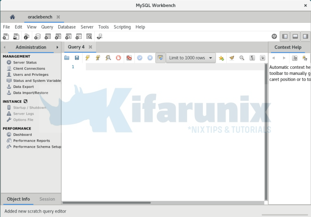Create a new view icon
Screen dimensions: 311x217
[x=58, y=36]
